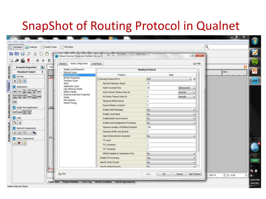
Task: Switch to the General tab
Action: (x=63, y=64)
